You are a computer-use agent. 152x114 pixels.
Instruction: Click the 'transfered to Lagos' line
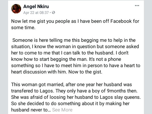tap(74, 91)
